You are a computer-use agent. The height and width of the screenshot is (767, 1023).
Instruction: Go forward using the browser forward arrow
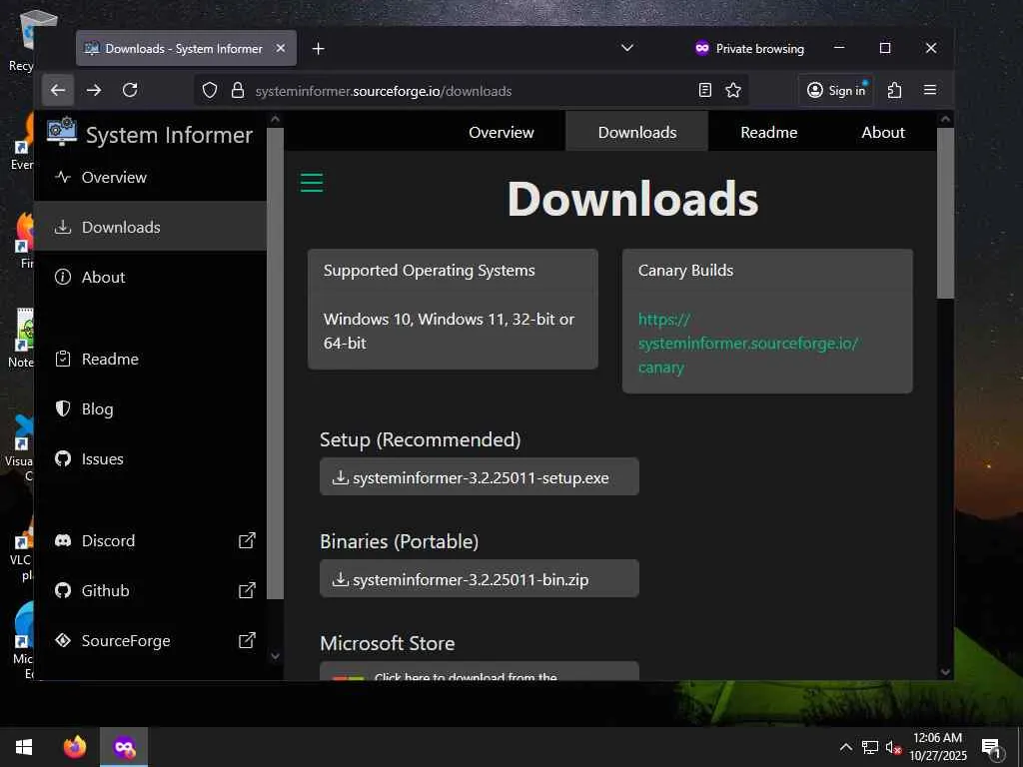pos(94,90)
